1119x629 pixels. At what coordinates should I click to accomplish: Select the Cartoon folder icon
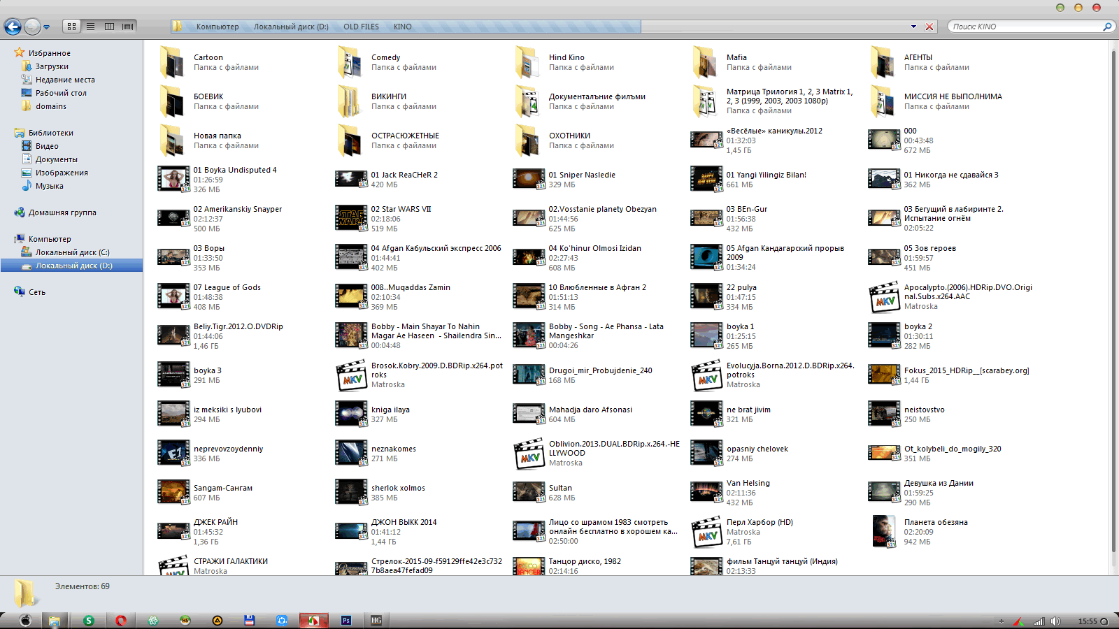[x=172, y=62]
